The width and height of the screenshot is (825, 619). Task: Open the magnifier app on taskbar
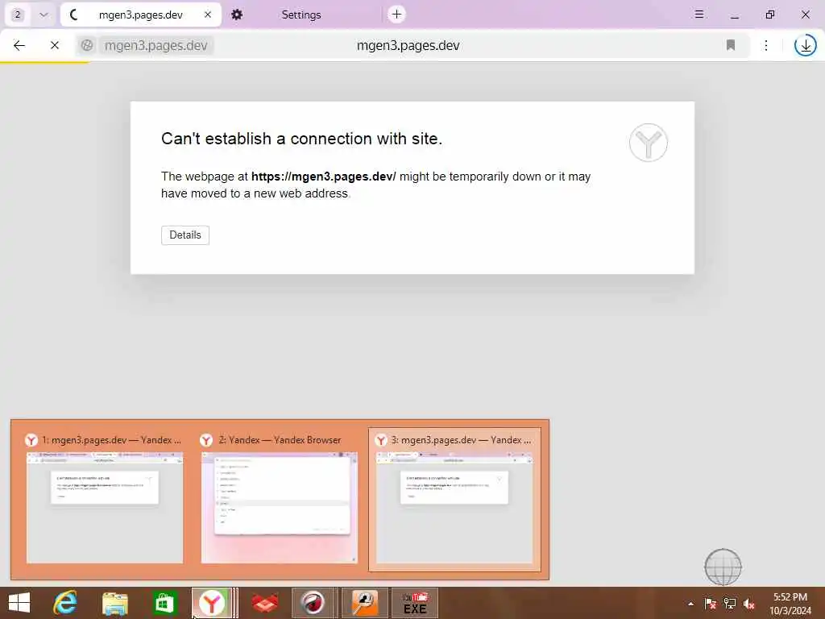point(365,603)
